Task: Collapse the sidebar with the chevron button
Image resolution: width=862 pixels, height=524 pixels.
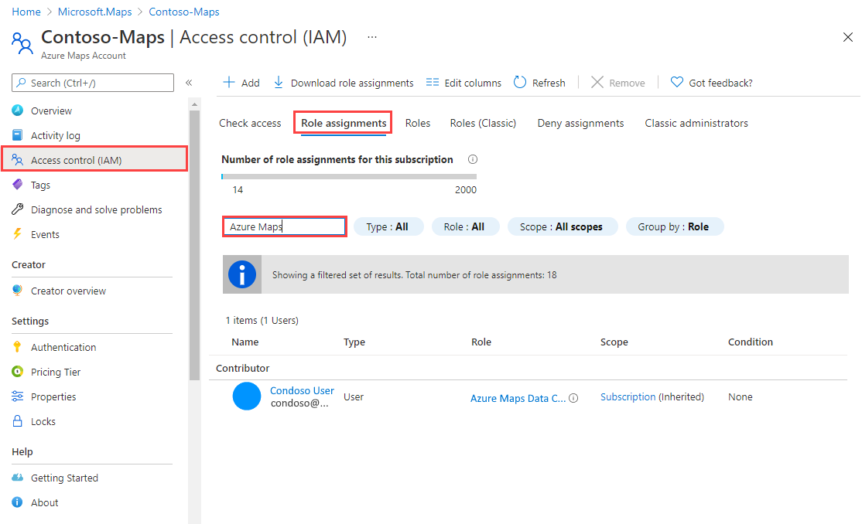Action: coord(188,82)
